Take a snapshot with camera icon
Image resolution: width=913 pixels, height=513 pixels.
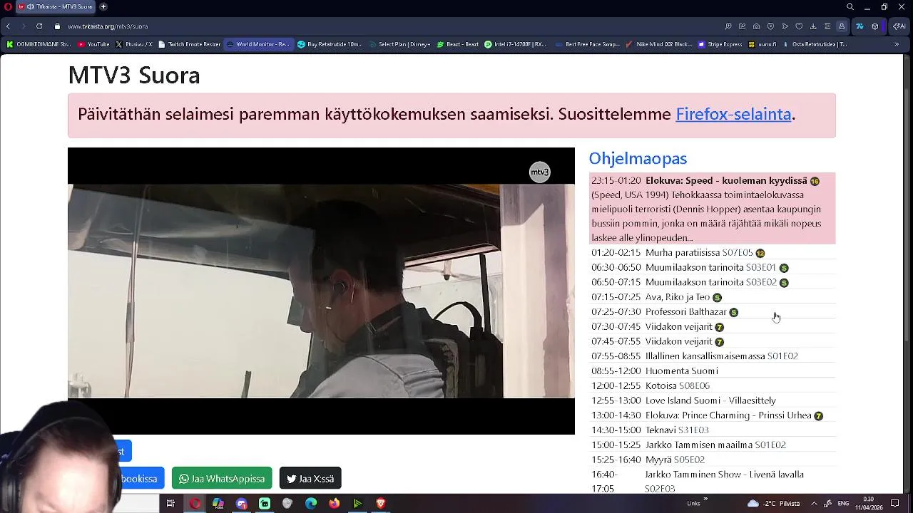(756, 26)
